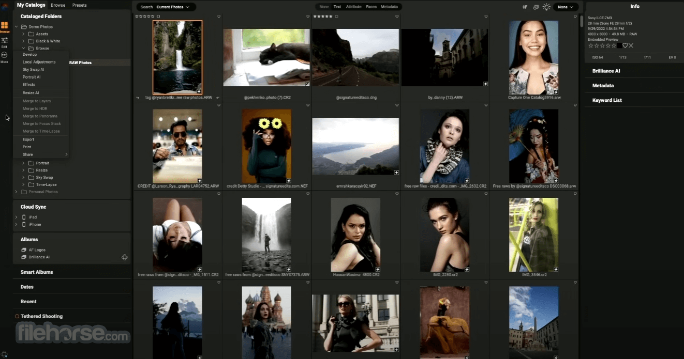Expand the iPad cloud sync entry
The image size is (684, 359).
click(x=17, y=217)
